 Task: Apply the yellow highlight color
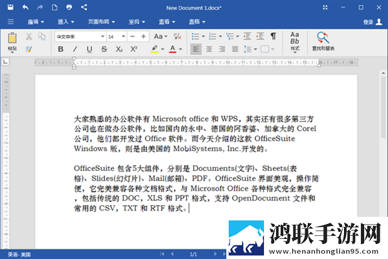pyautogui.click(x=155, y=49)
